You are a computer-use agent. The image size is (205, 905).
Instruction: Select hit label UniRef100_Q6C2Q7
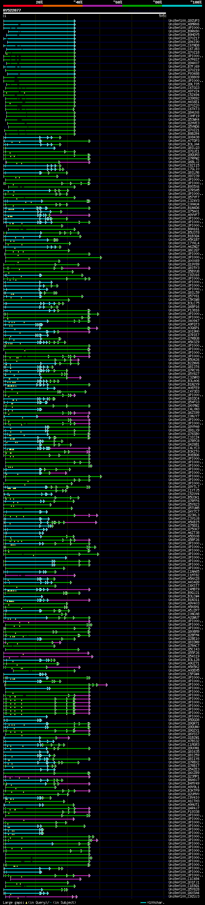(184, 250)
